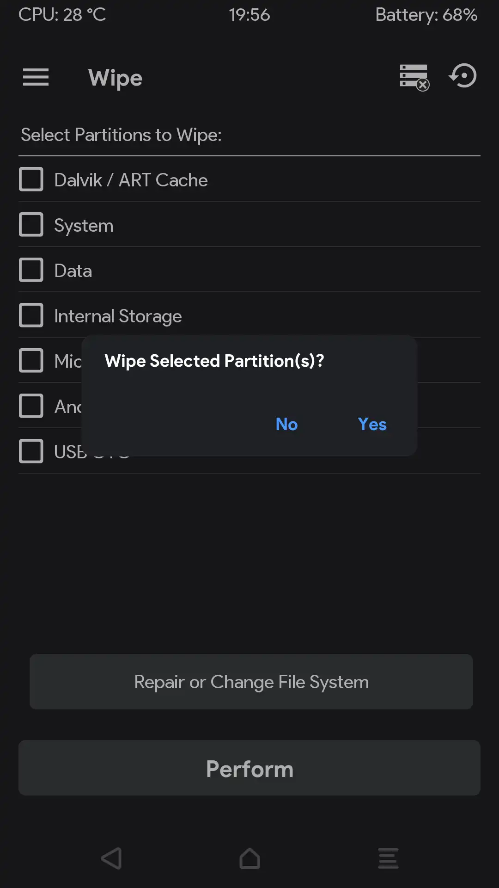Tap the factory reset circular arrow icon
Image resolution: width=499 pixels, height=888 pixels.
(x=463, y=76)
